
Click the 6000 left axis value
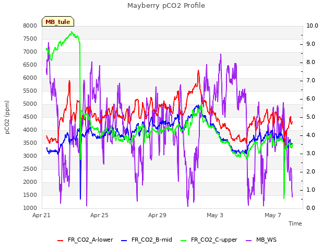tap(30, 78)
